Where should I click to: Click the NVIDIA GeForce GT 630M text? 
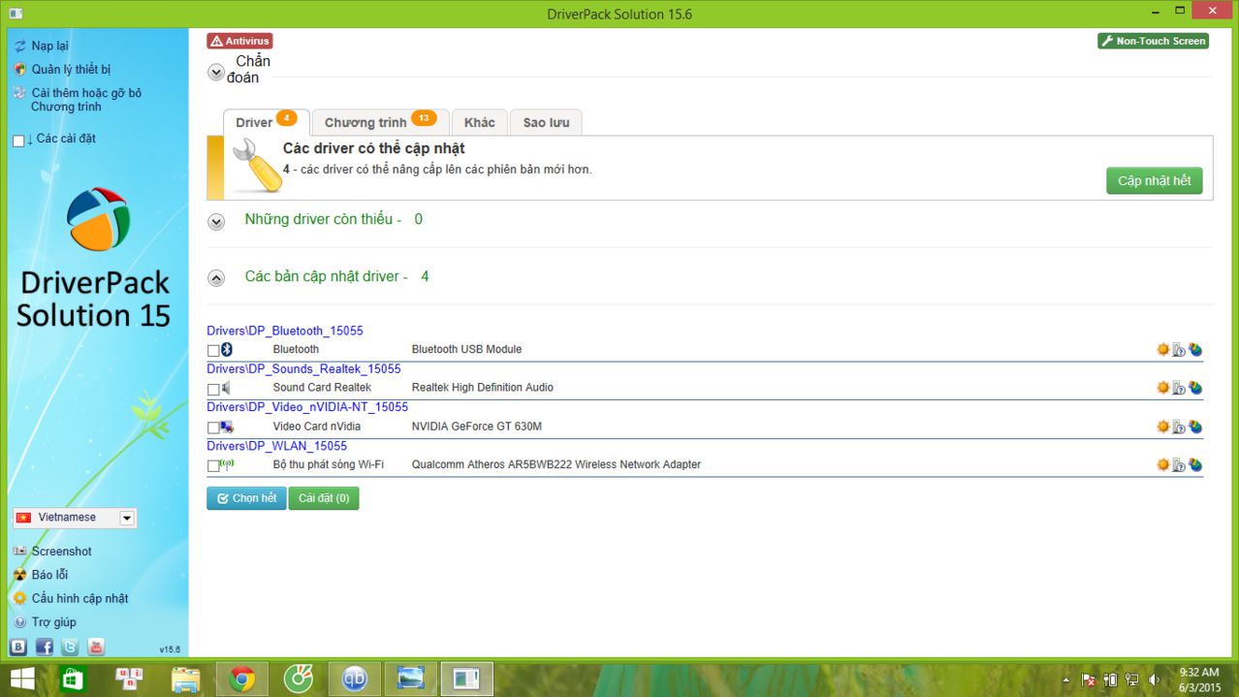476,427
